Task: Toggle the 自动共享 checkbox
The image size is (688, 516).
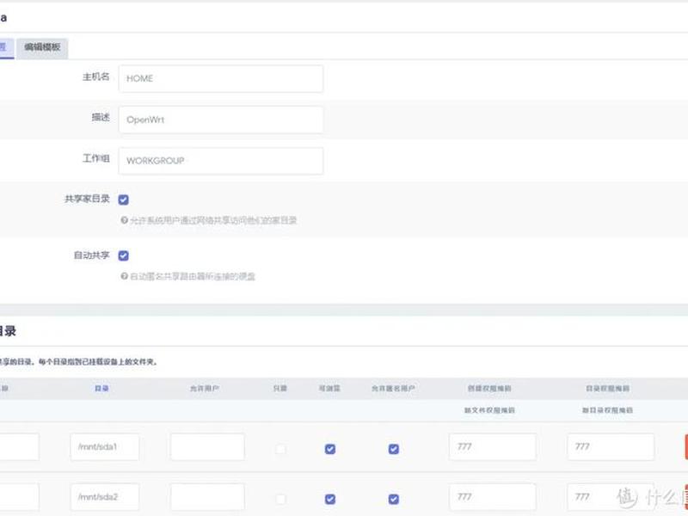Action: pos(124,255)
